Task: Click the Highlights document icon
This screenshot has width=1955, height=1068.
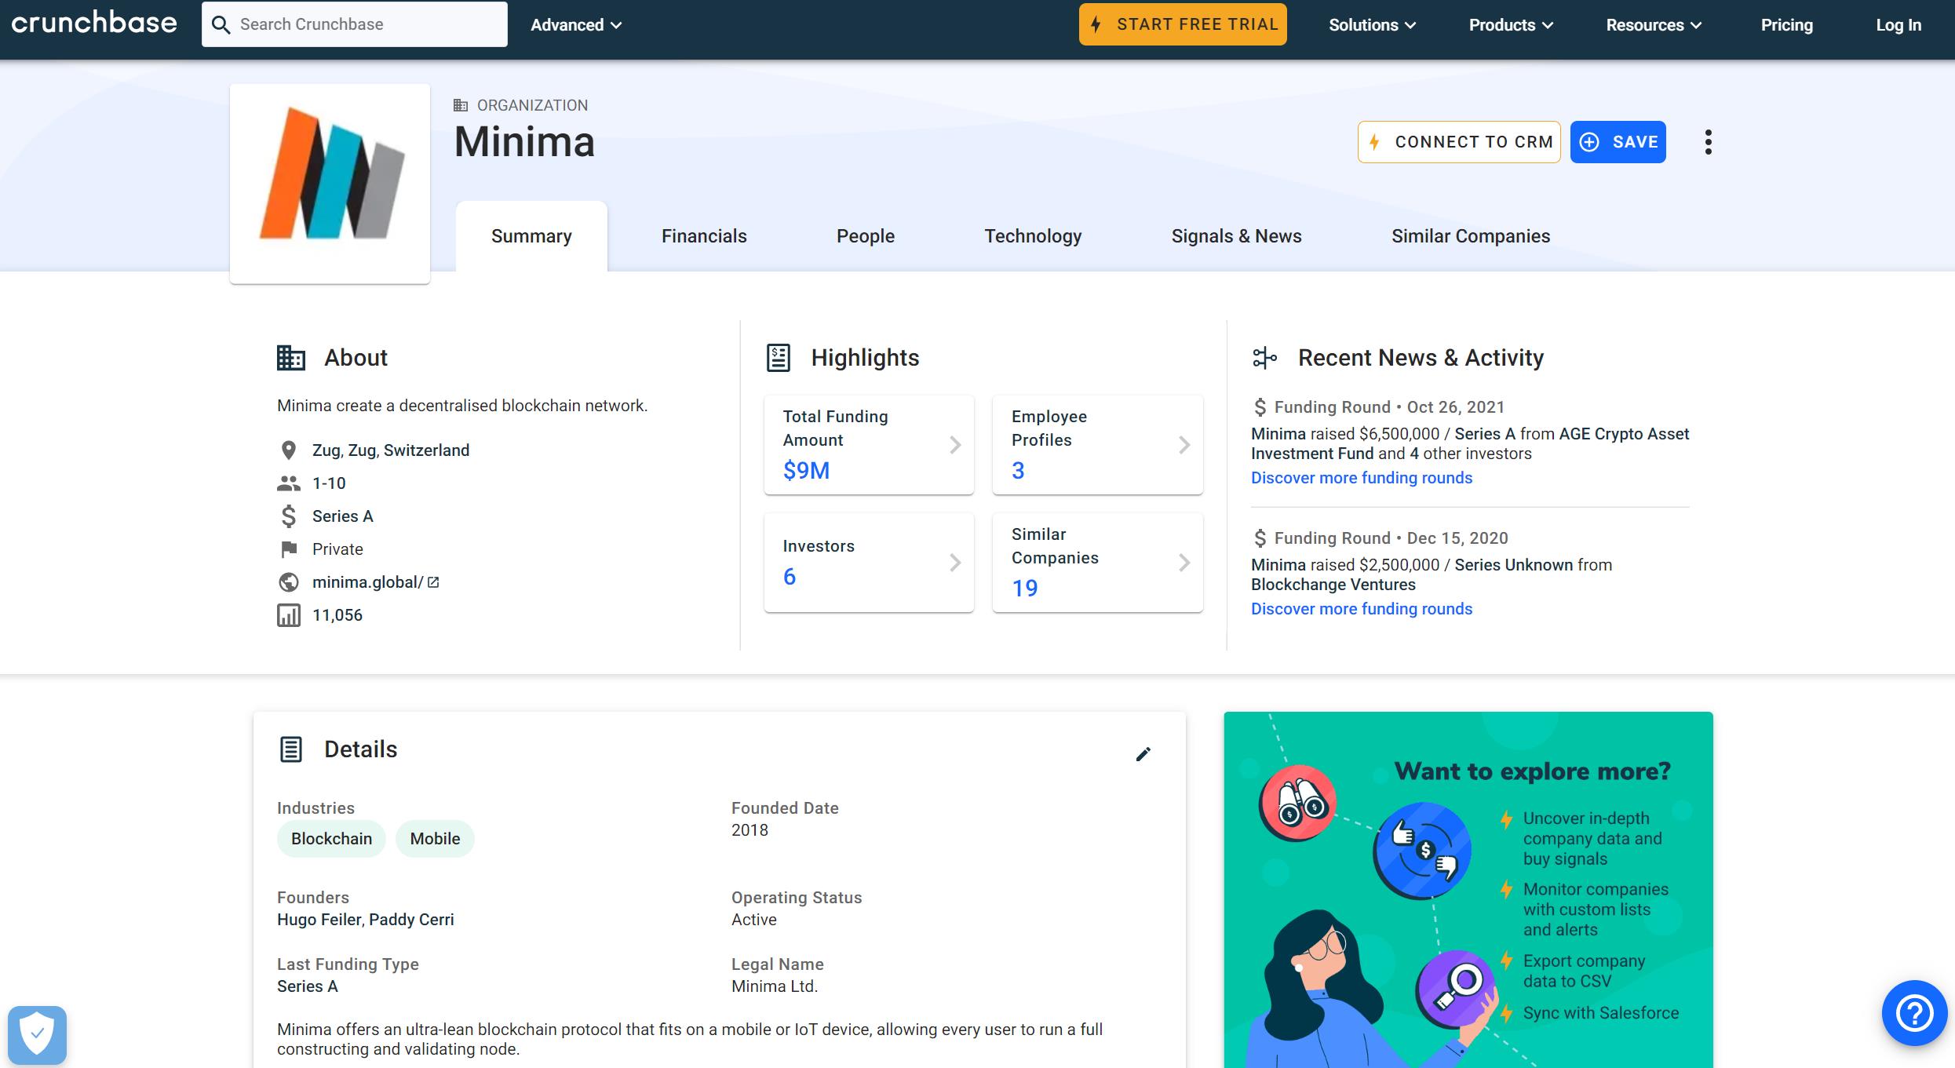Action: coord(778,358)
